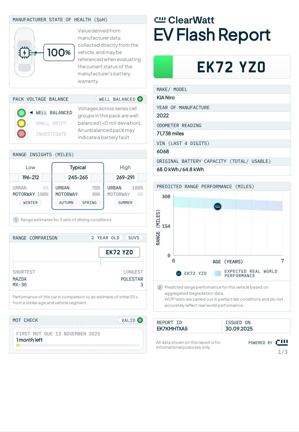299x432 pixels.
Task: Click the red Investigate light
Action: tap(21, 134)
